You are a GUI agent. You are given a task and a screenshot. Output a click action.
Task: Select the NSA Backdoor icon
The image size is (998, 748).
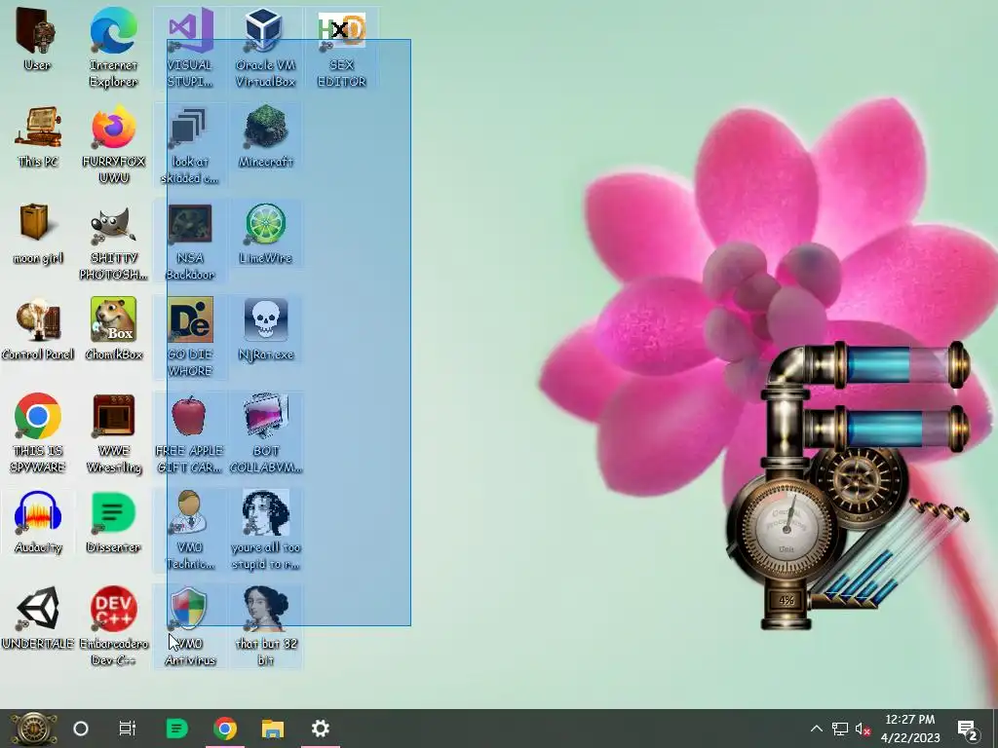point(190,242)
